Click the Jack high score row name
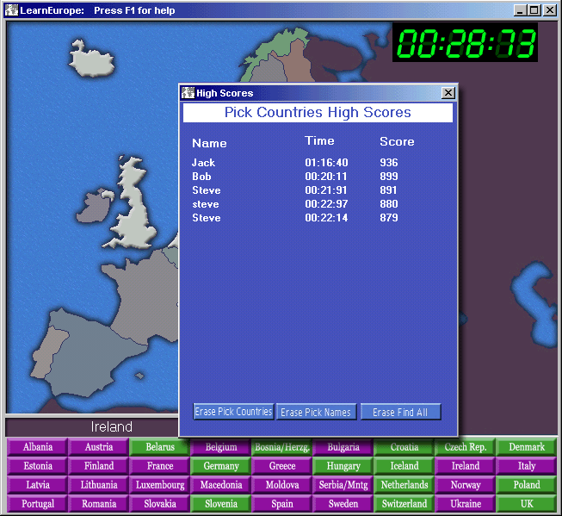Screen dimensions: 562x516 click(x=203, y=163)
